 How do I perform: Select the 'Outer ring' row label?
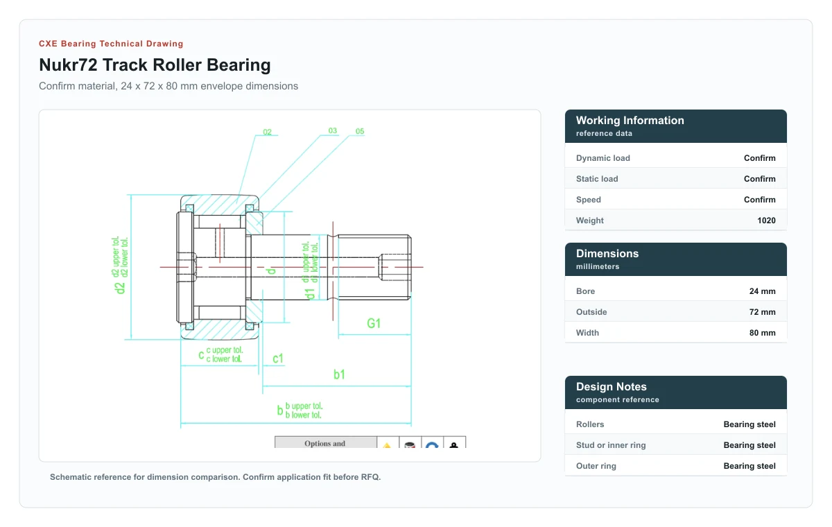597,466
